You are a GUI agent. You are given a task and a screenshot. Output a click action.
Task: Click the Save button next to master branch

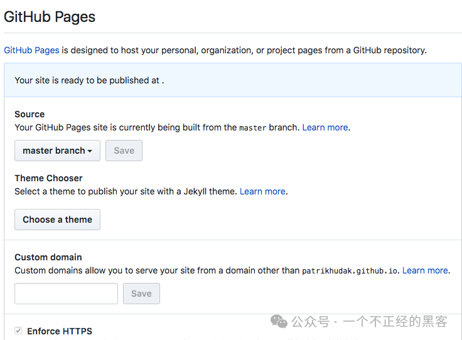point(124,151)
